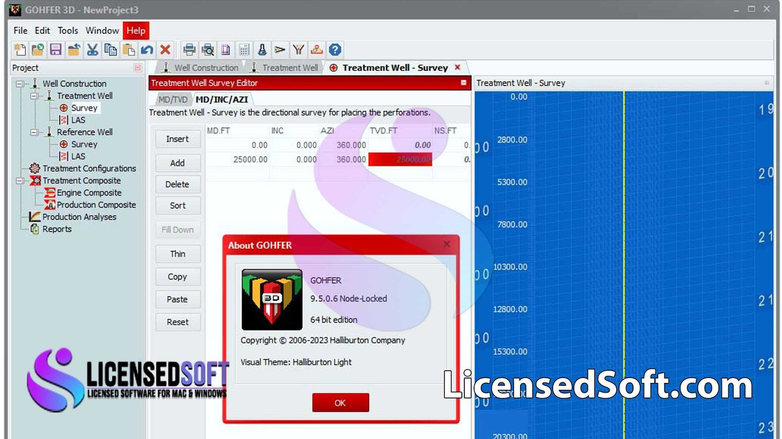Viewport: 782px width, 439px height.
Task: Close the Treatment Well - Survey tab
Action: click(x=457, y=67)
